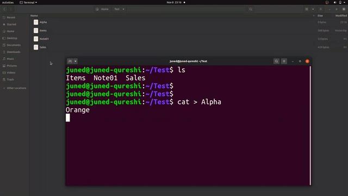348x196 pixels.
Task: Click the orange indicator icon in top bar
Action: [327, 2]
